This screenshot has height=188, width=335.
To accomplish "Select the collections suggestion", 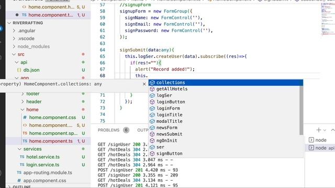I will tap(226, 83).
